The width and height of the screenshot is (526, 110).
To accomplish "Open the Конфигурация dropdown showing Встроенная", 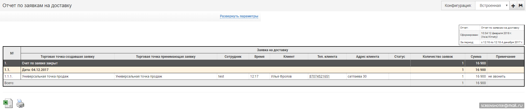I will pyautogui.click(x=492, y=5).
